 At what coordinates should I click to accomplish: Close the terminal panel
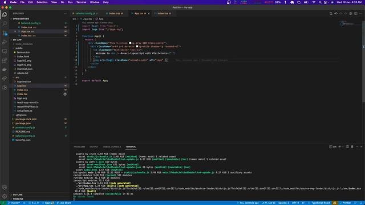point(362,147)
